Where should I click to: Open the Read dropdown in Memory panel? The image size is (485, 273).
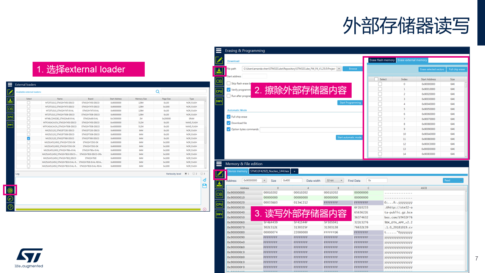(x=453, y=180)
